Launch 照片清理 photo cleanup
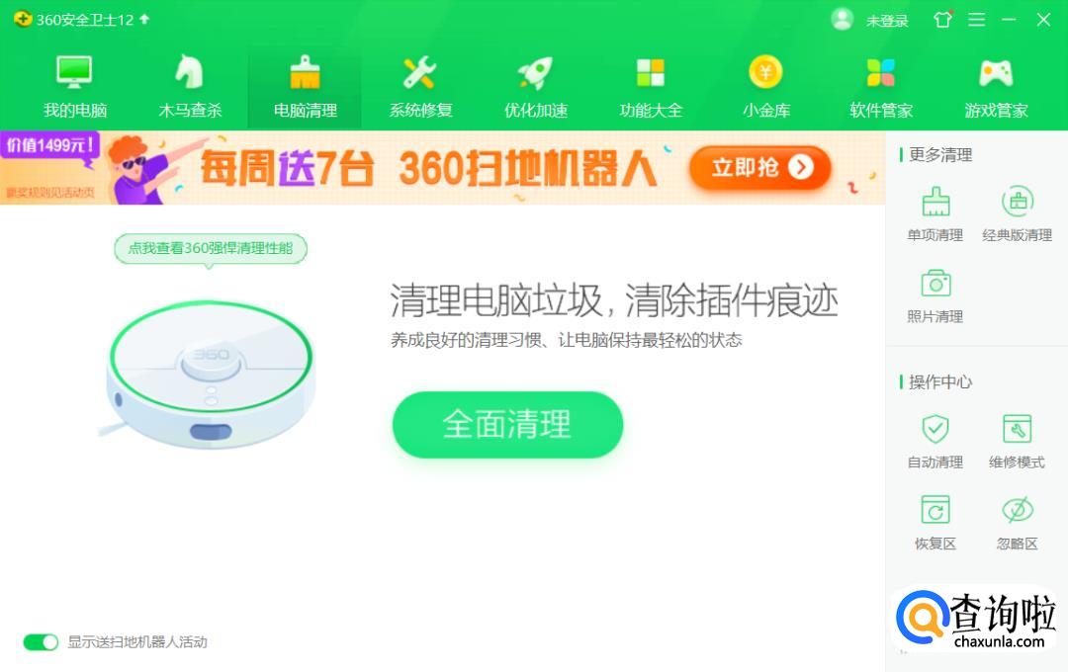 coord(935,296)
